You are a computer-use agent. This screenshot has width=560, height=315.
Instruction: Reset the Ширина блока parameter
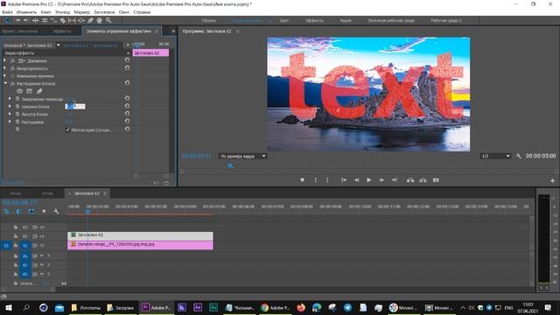tap(127, 106)
